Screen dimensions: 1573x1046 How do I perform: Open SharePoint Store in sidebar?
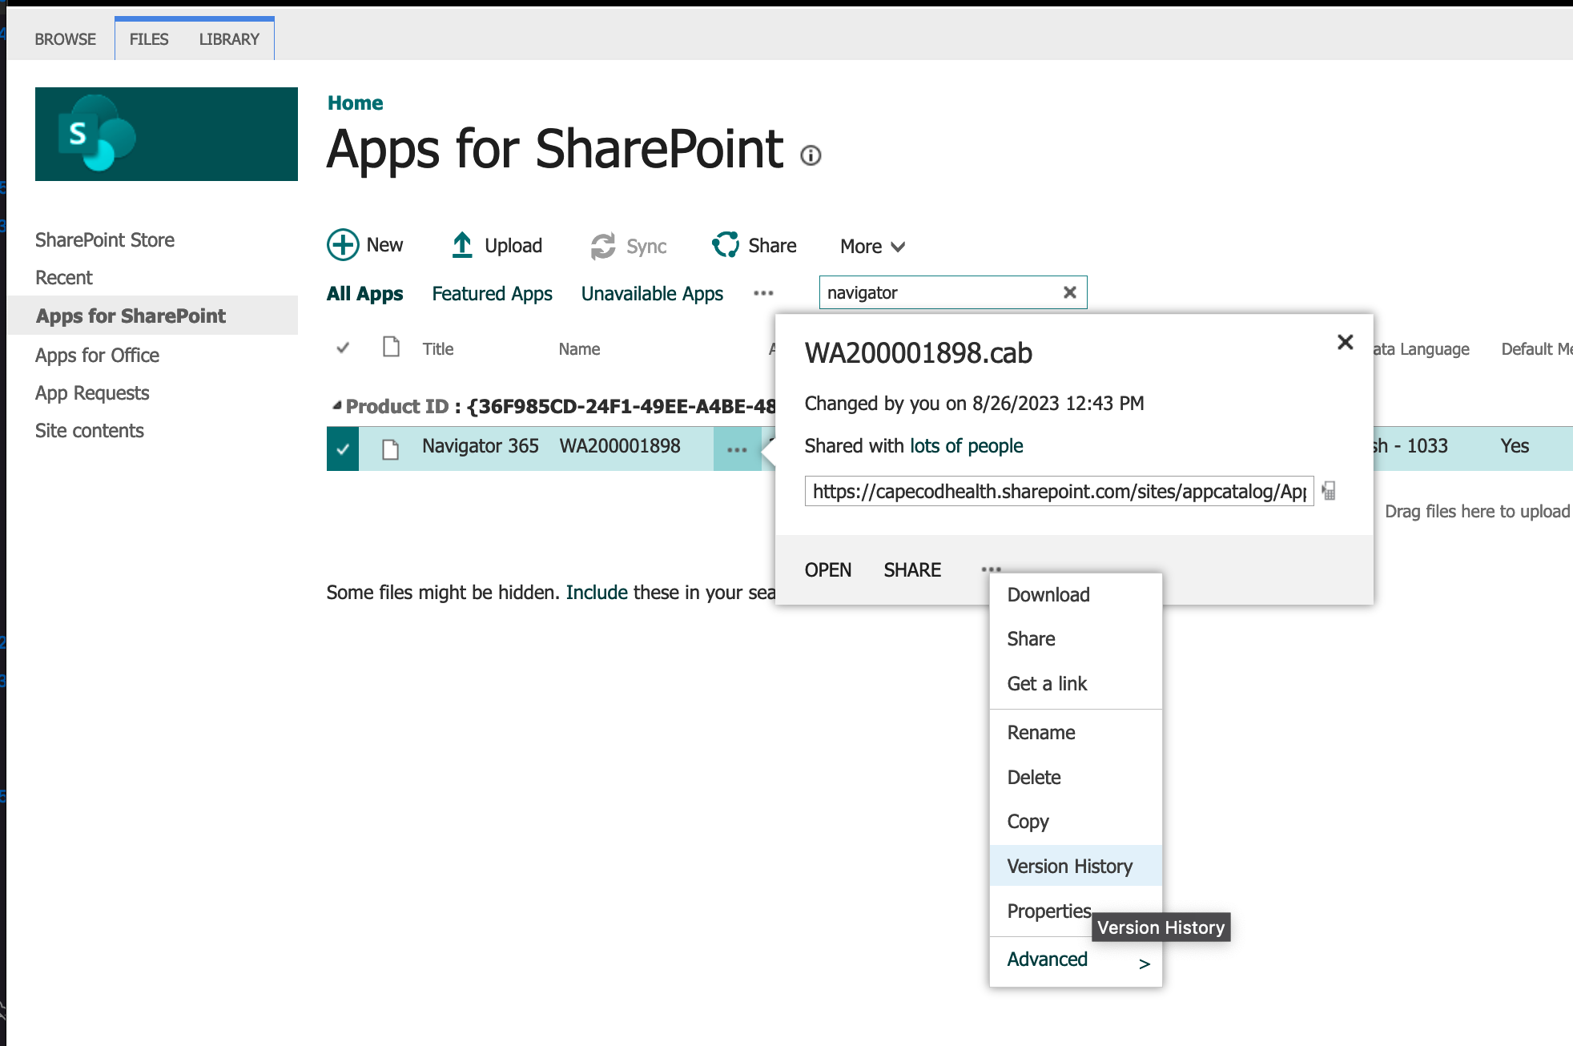105,240
